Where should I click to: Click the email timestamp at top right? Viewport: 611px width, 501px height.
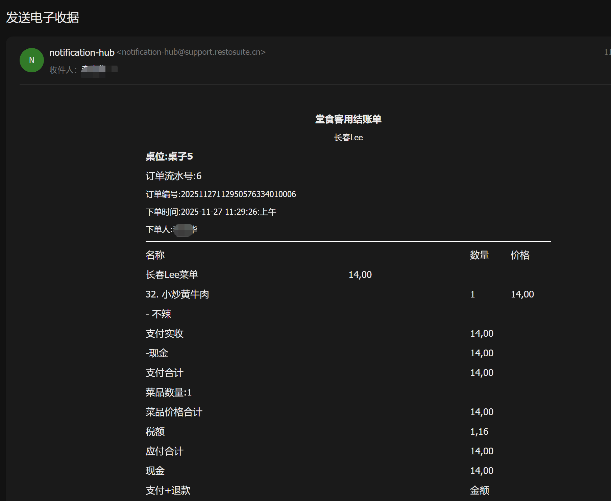pos(607,52)
